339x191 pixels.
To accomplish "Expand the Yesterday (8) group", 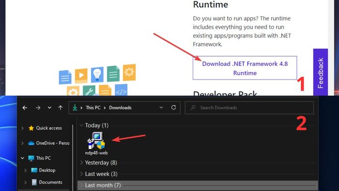I will [81, 162].
